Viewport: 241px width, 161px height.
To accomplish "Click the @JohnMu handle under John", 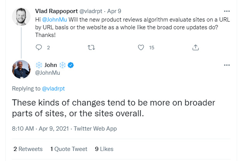I will (51, 73).
